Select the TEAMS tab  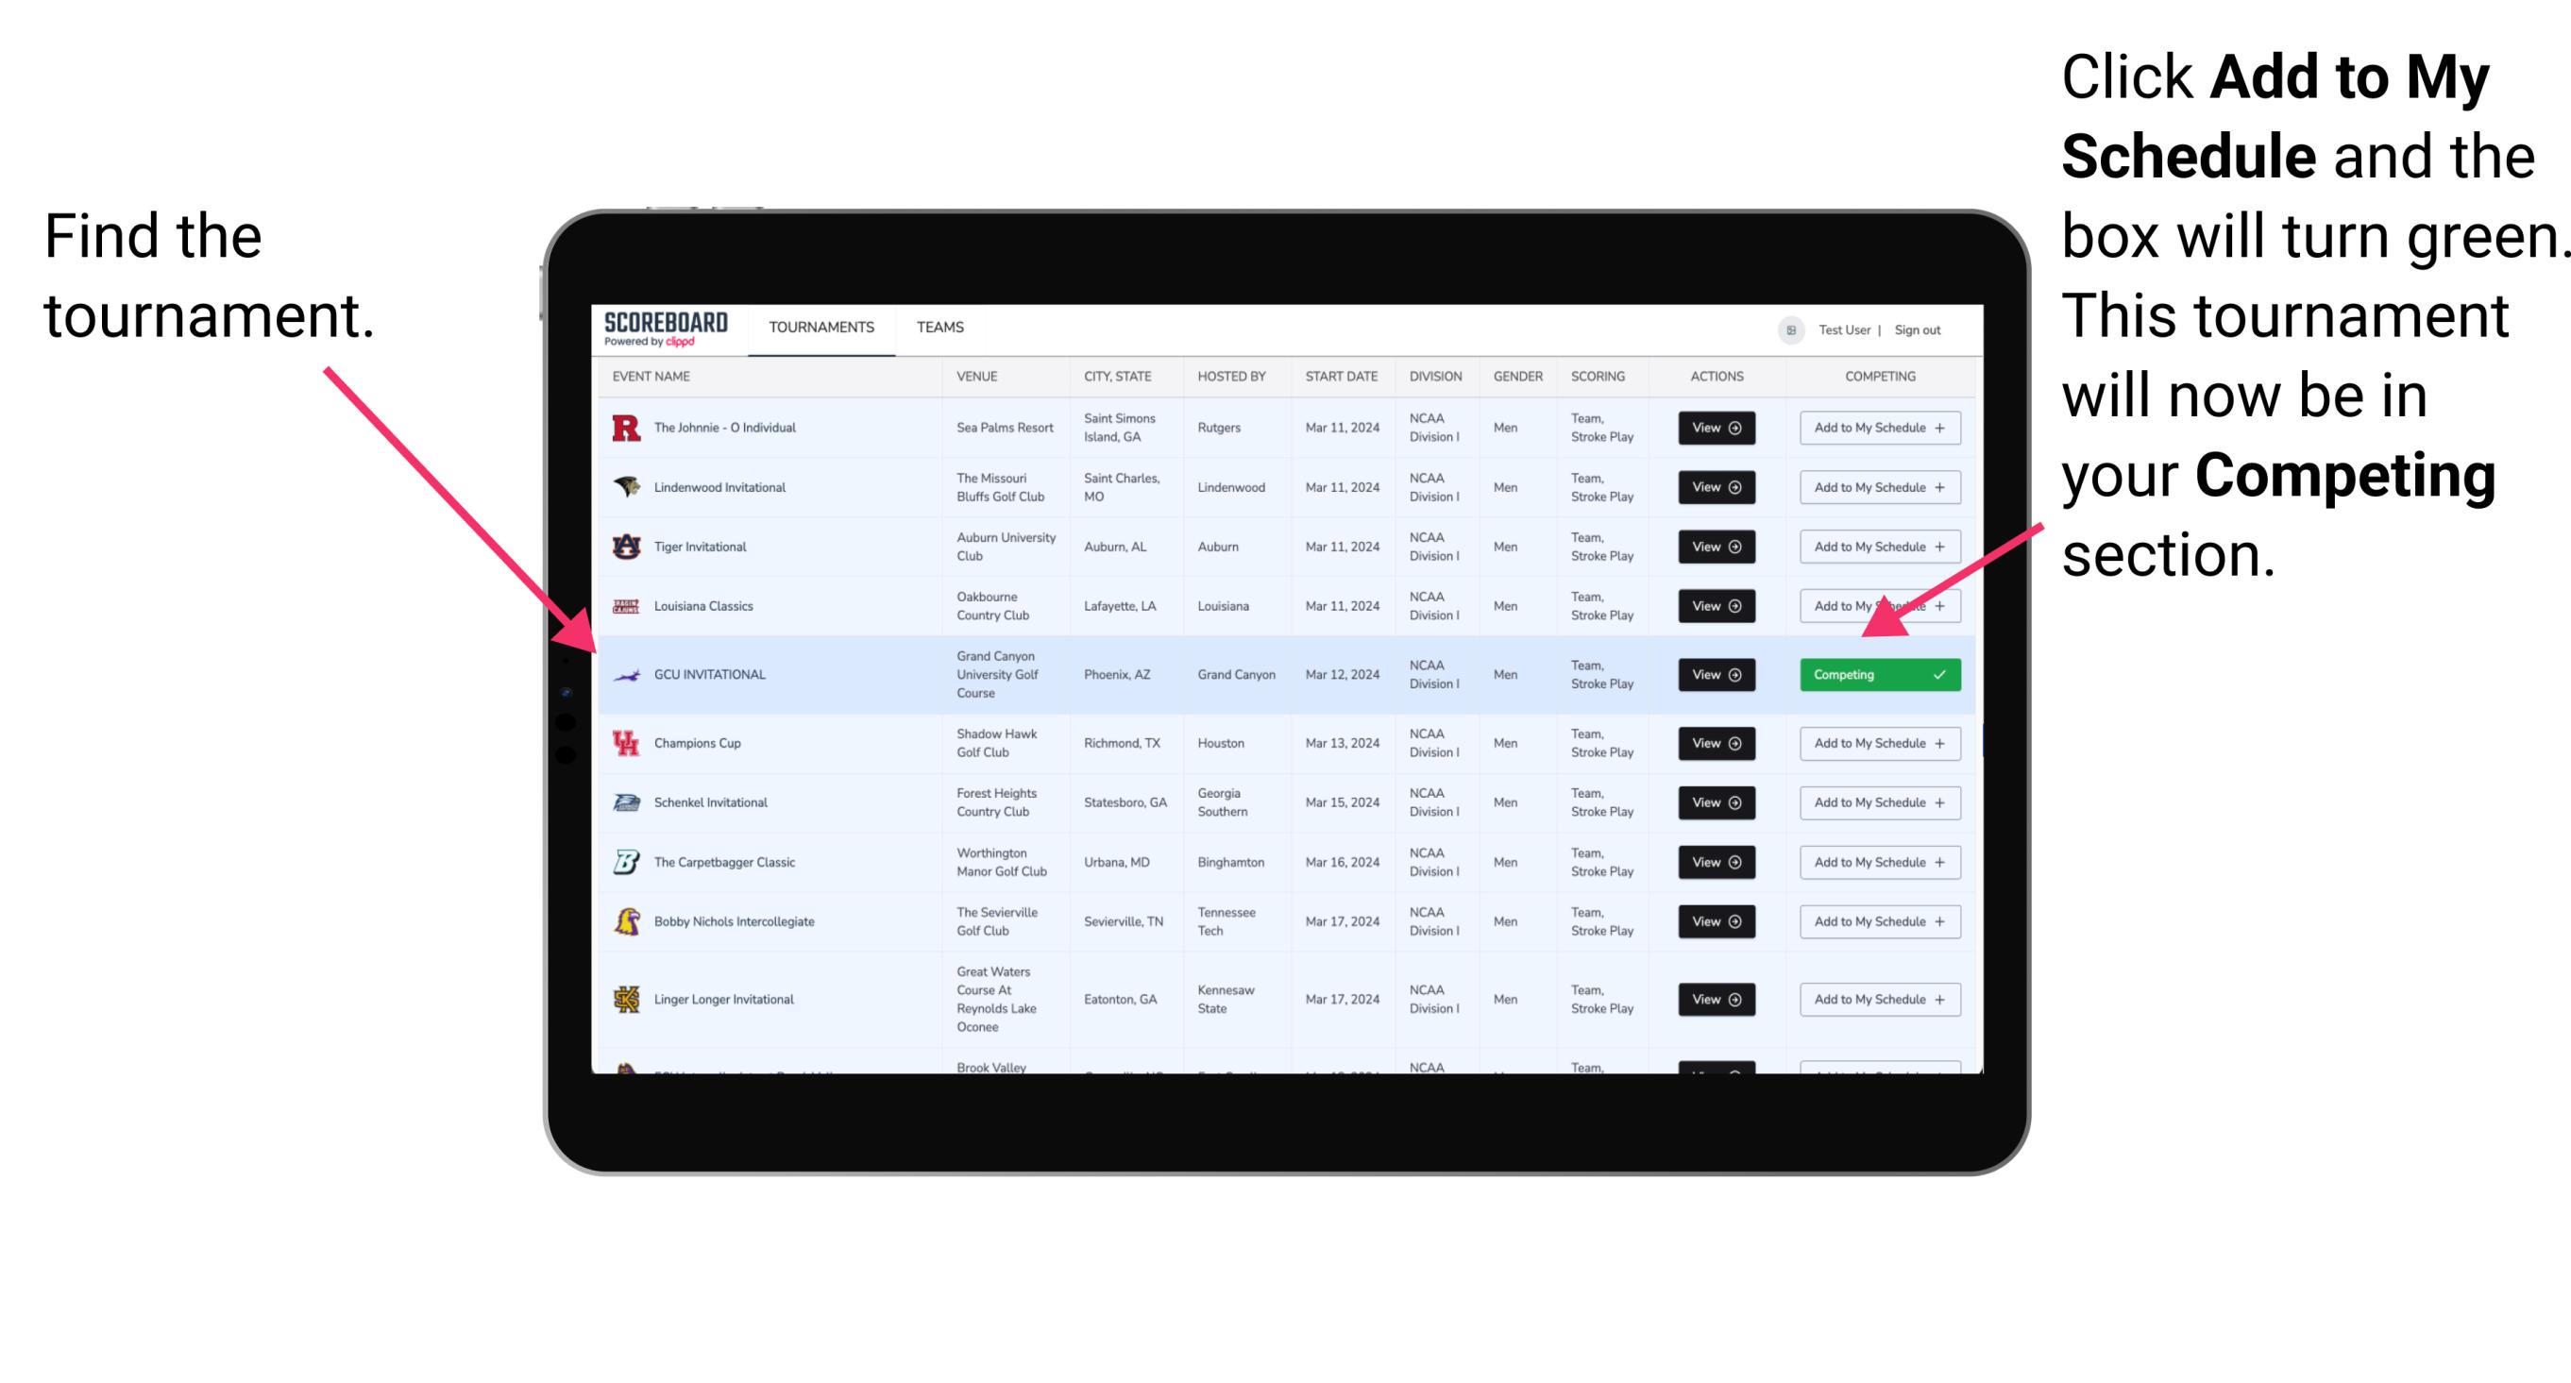click(945, 327)
